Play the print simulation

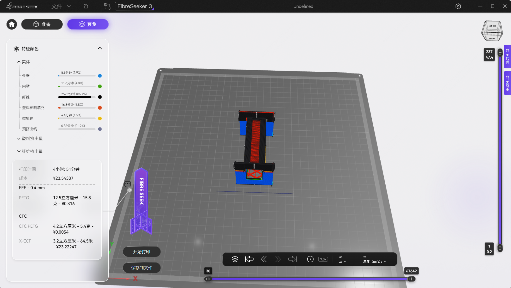(x=310, y=259)
